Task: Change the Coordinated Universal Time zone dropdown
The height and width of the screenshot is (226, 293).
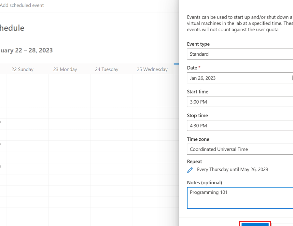Action: click(x=240, y=149)
